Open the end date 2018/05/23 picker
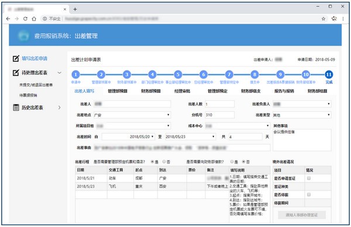This screenshot has width=351, height=227. point(190,137)
